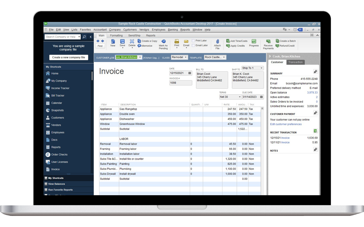Open Apply Credits
The width and height of the screenshot is (364, 227).
coord(235,46)
